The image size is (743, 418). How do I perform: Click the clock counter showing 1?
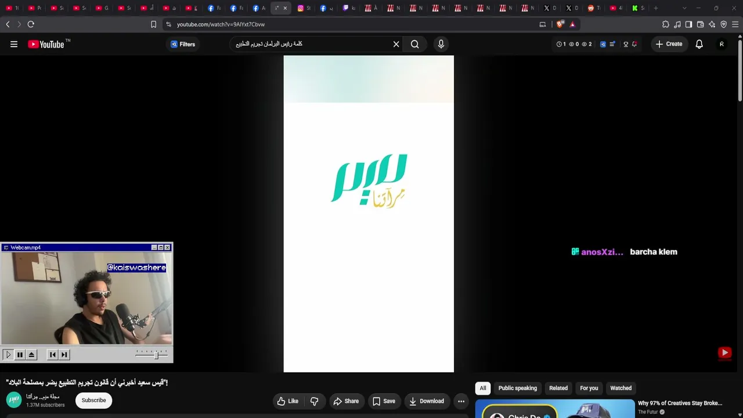pyautogui.click(x=561, y=44)
